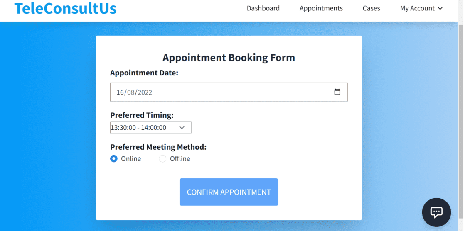Screen dimensions: 465x231
Task: Open the chat bubble icon
Action: [436, 212]
